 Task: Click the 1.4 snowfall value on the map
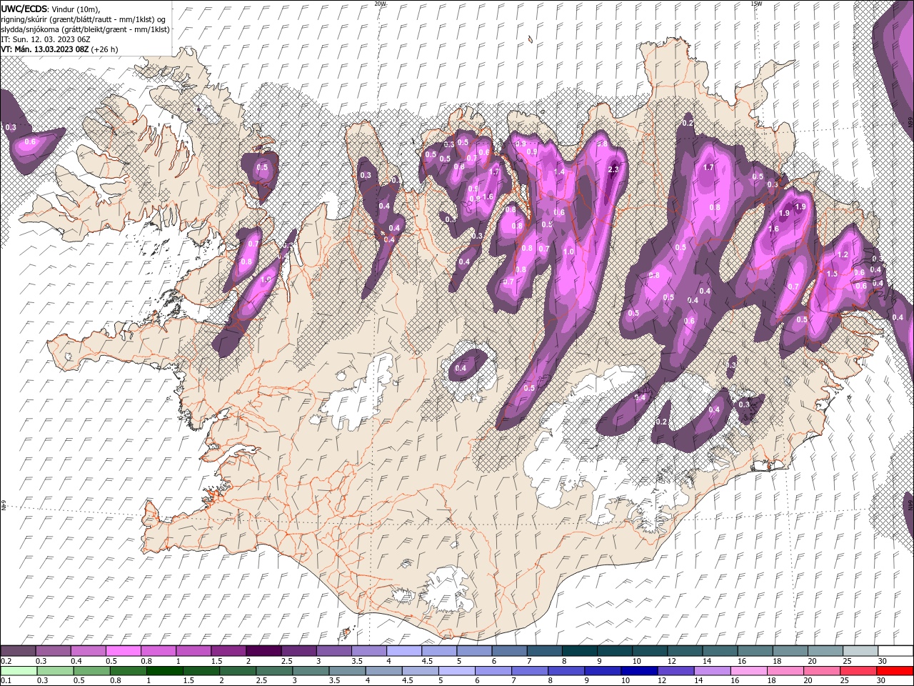click(559, 171)
